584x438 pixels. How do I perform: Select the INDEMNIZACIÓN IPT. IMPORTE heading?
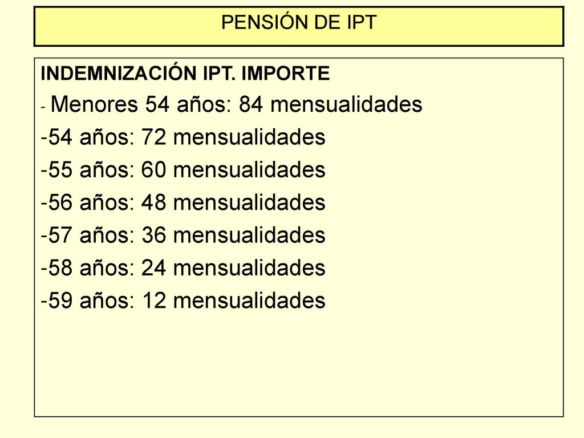pyautogui.click(x=185, y=73)
